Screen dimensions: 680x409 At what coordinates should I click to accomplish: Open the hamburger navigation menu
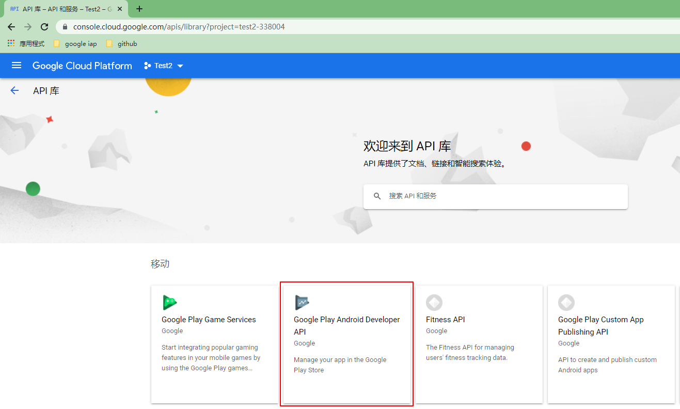(x=17, y=66)
